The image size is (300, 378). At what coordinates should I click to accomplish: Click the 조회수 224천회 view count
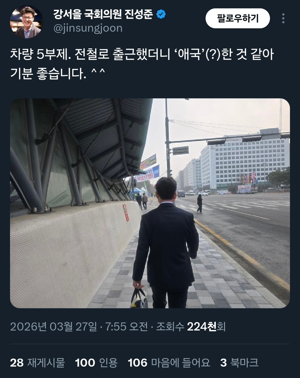pyautogui.click(x=191, y=326)
